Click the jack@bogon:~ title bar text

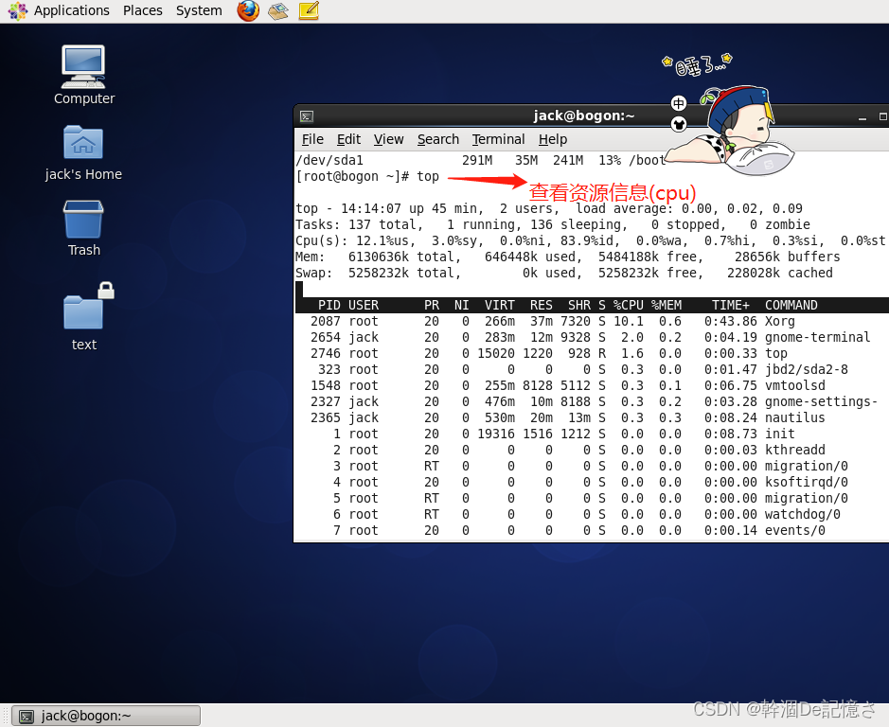pyautogui.click(x=583, y=115)
